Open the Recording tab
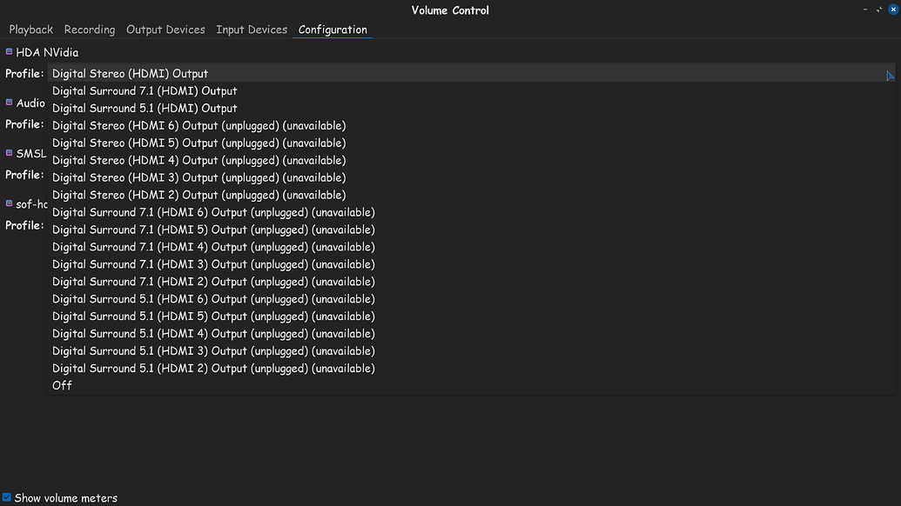 (90, 30)
